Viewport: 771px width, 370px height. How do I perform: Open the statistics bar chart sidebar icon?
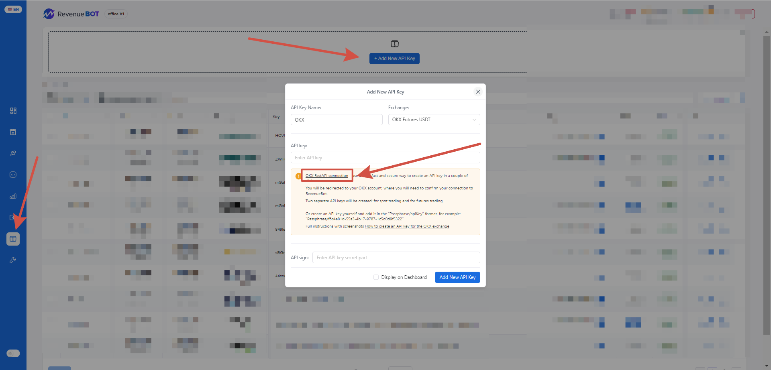pyautogui.click(x=13, y=196)
